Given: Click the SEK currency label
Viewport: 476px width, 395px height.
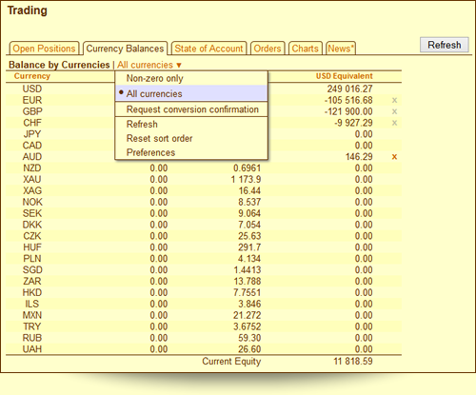Looking at the screenshot, I should point(32,213).
